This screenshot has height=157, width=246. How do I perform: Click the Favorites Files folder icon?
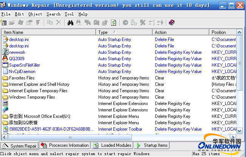pyautogui.click(x=5, y=78)
